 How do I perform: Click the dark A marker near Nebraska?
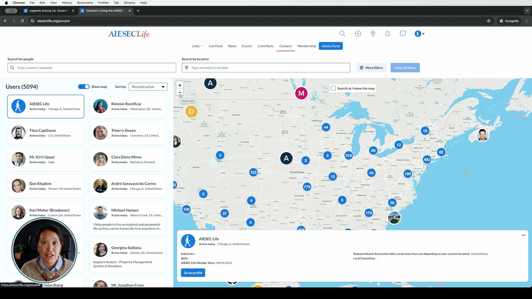(x=286, y=158)
